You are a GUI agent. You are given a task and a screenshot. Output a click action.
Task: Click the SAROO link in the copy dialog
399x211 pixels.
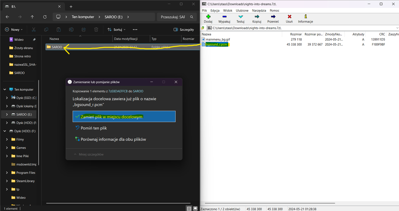138,91
